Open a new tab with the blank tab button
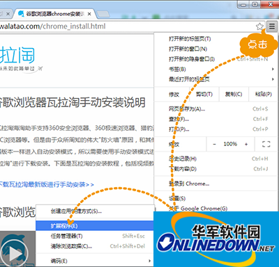This screenshot has width=279, height=267. (103, 14)
